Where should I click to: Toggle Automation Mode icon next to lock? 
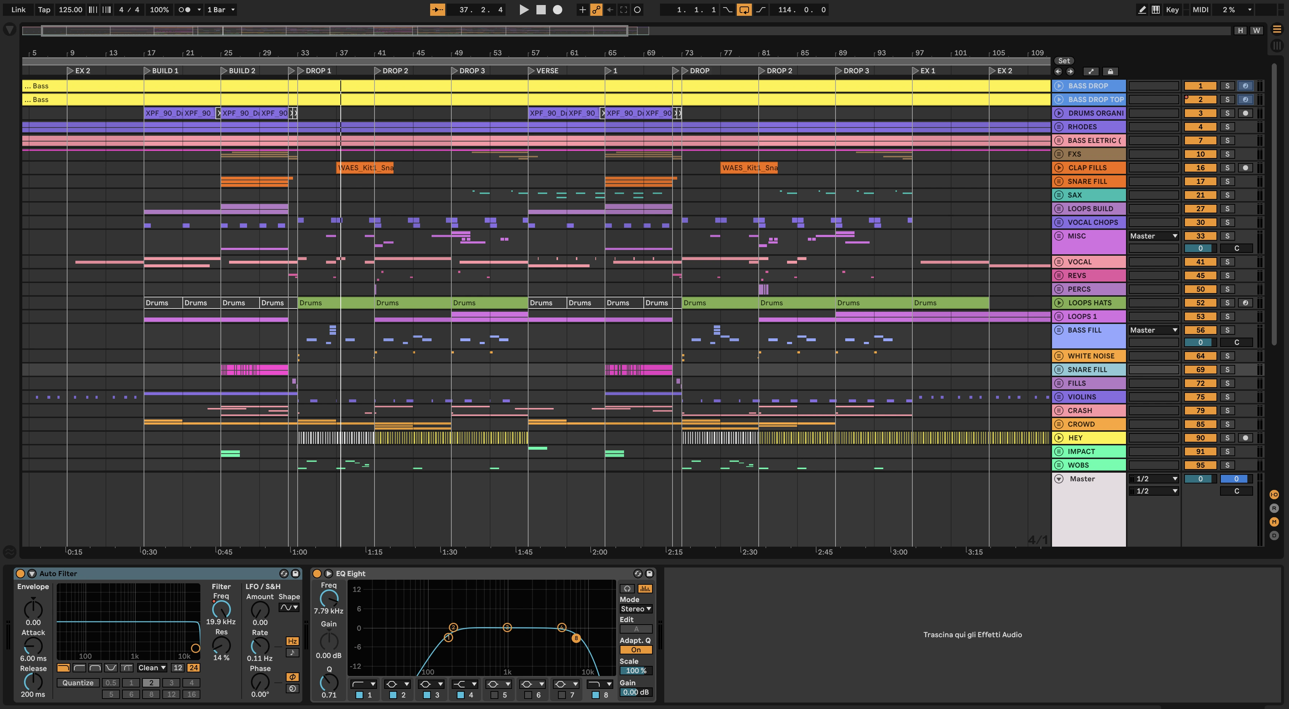click(1091, 71)
